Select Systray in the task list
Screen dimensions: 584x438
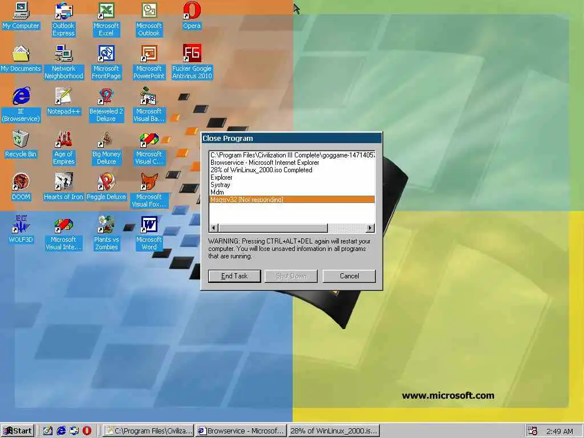(x=292, y=185)
